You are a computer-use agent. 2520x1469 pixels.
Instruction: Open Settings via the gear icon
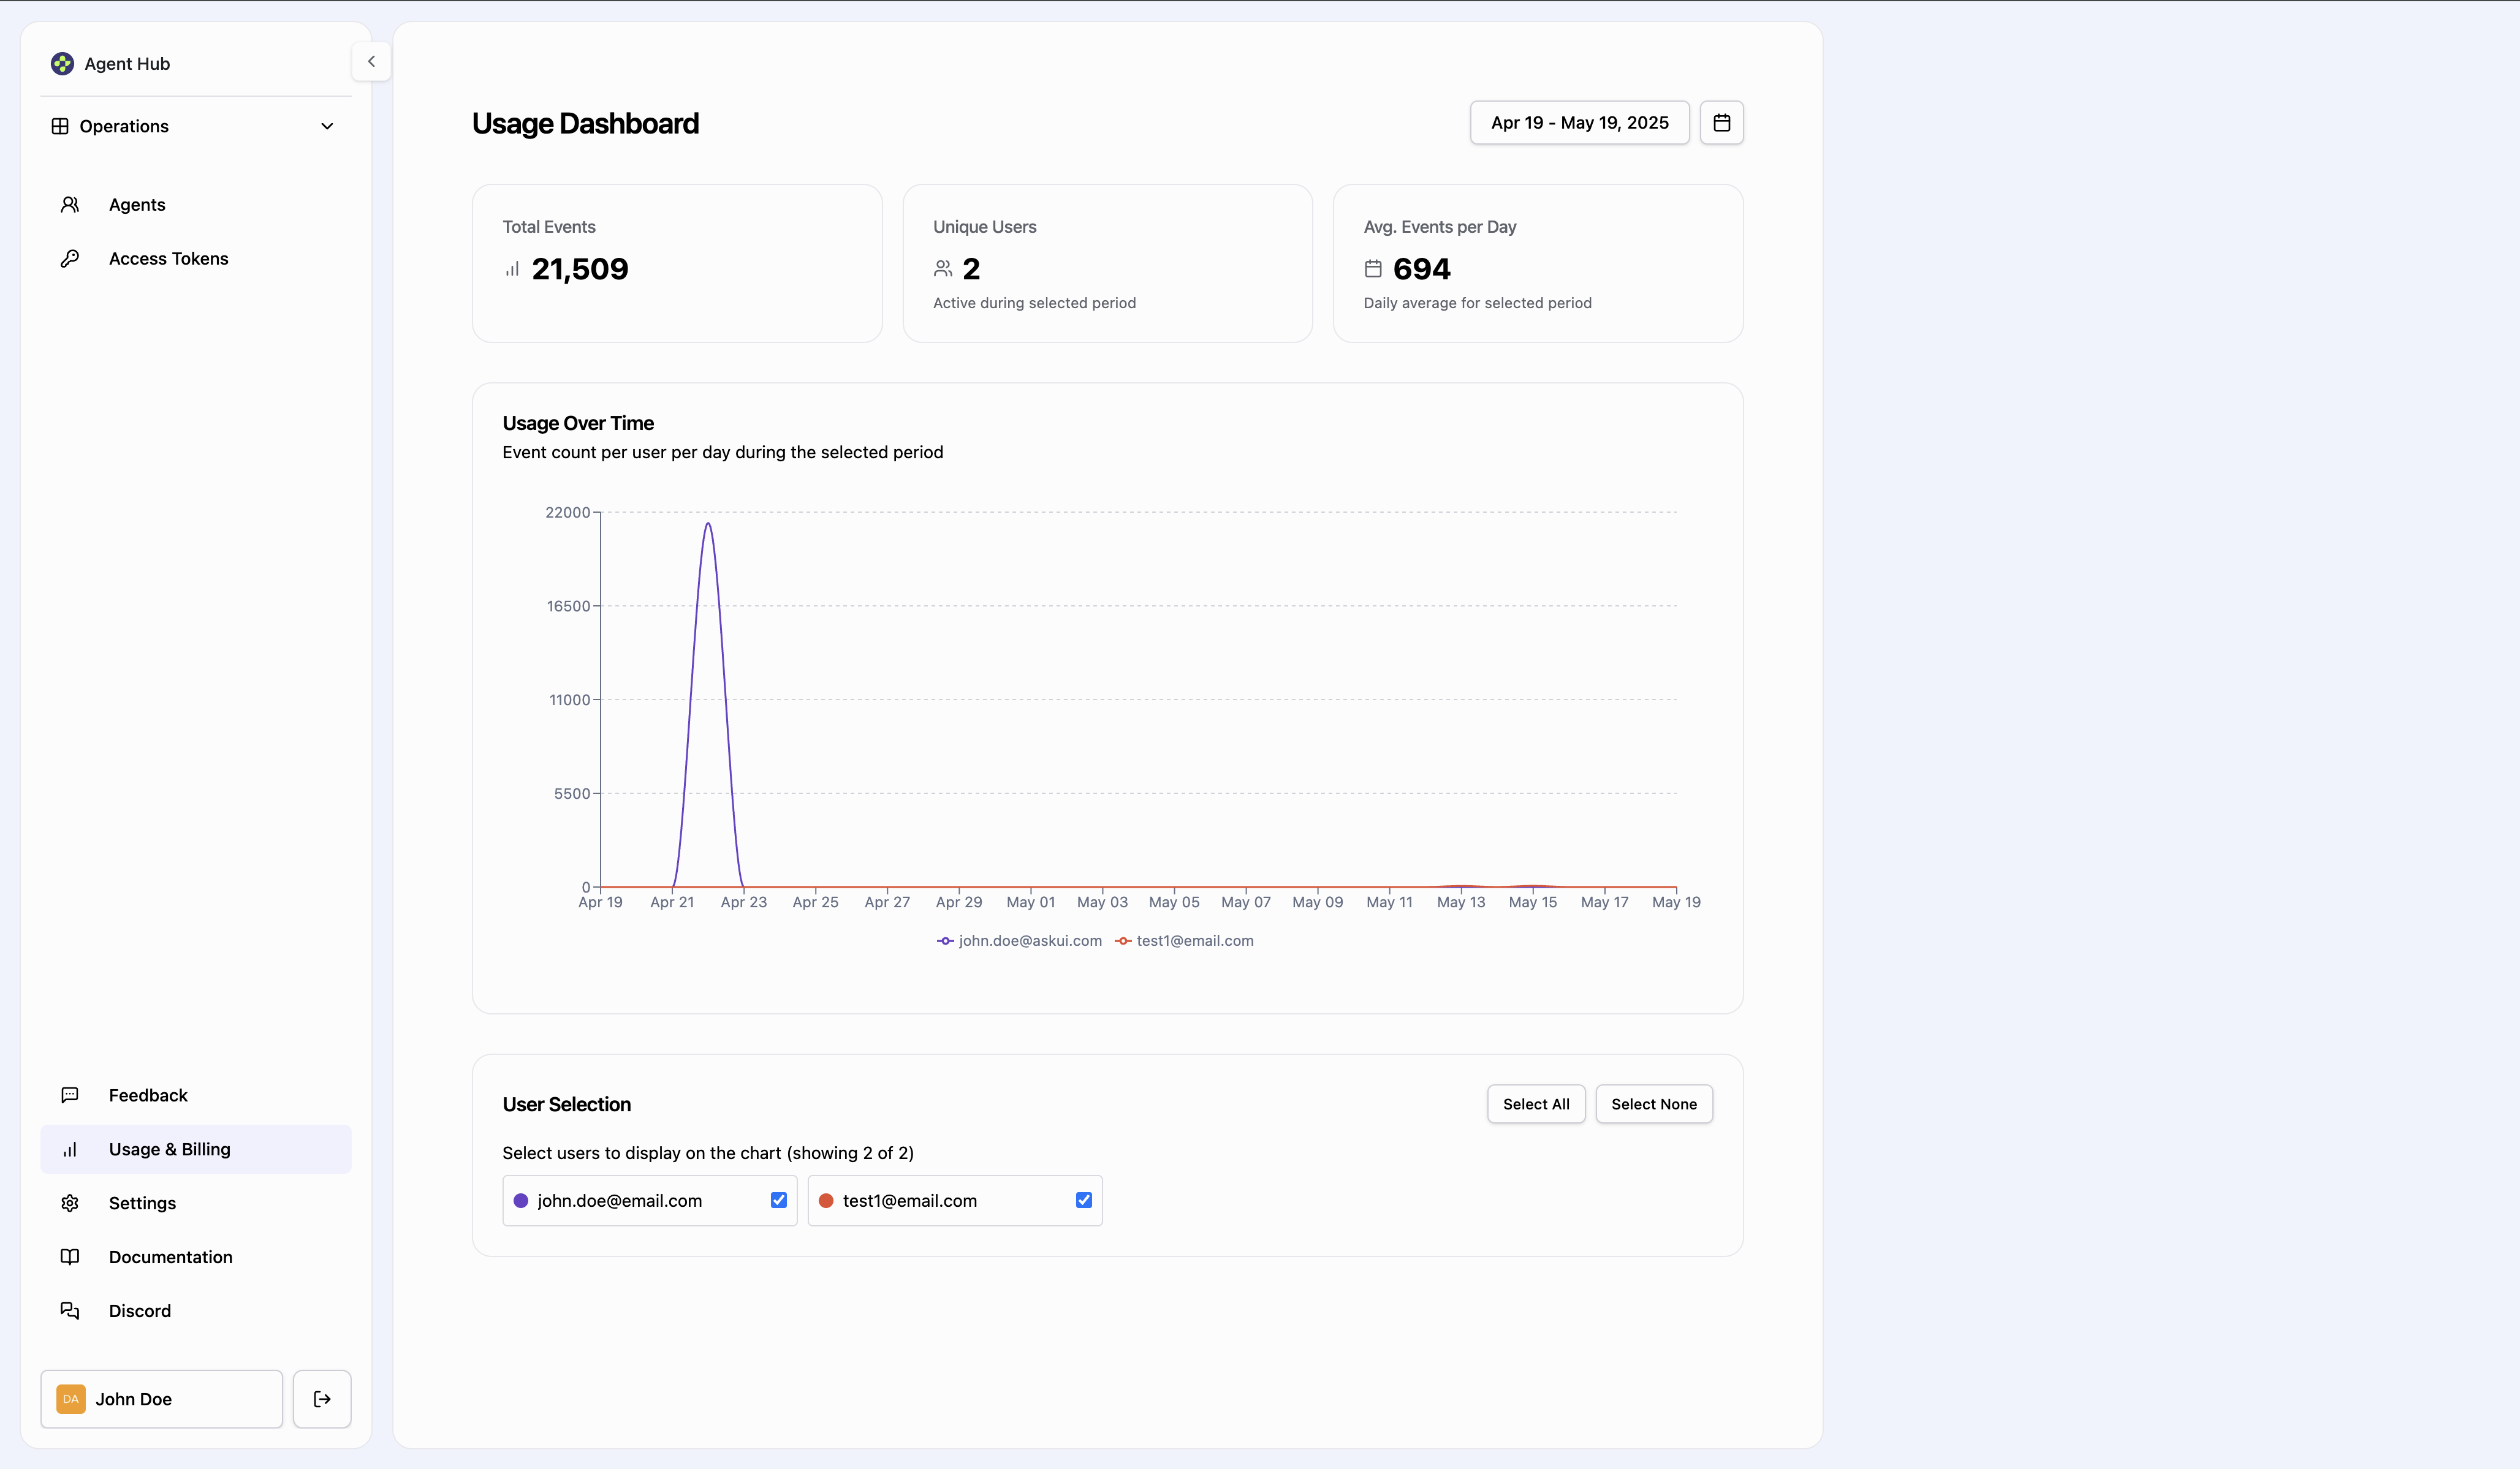[70, 1203]
